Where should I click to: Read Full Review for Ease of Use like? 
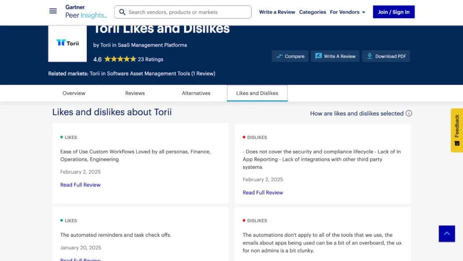tap(80, 185)
